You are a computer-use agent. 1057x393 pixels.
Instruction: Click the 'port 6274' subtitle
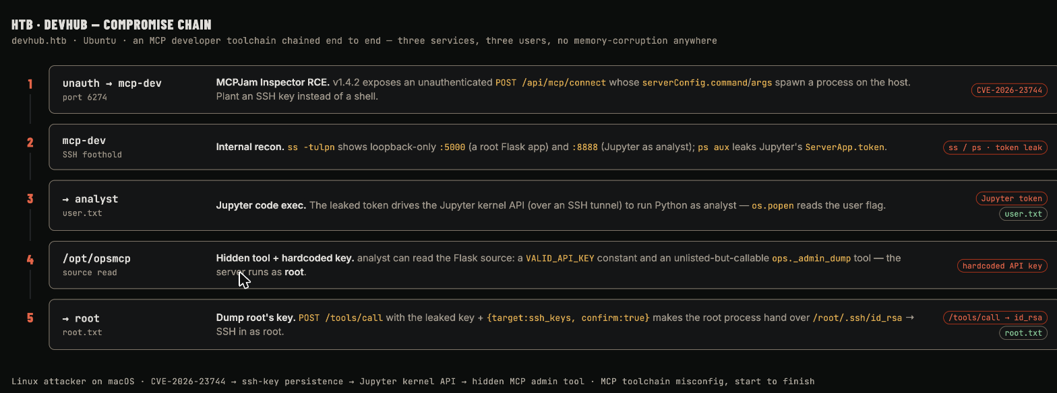[x=85, y=98]
